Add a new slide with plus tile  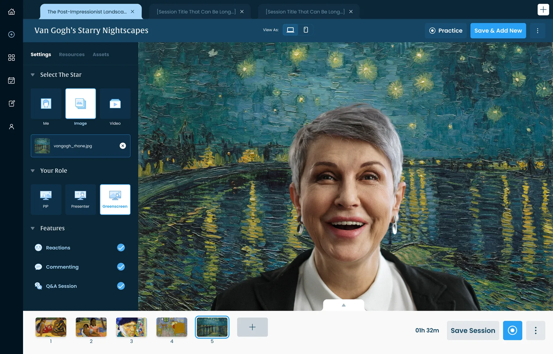[x=252, y=327]
